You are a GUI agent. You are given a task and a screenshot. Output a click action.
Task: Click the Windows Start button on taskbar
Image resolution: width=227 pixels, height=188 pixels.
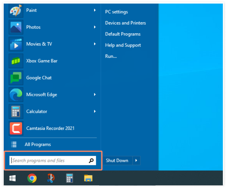pyautogui.click(x=13, y=178)
